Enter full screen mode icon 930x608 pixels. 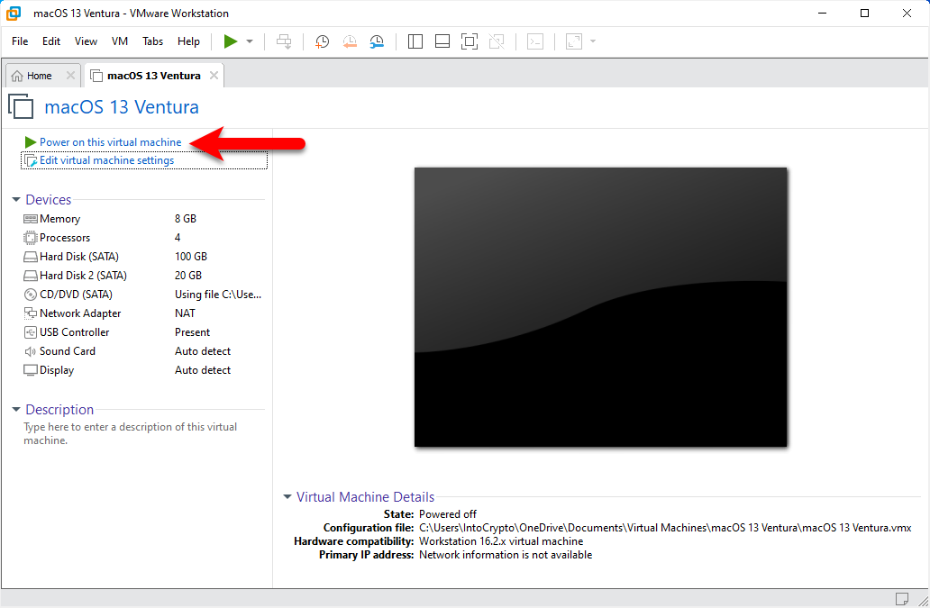coord(470,41)
